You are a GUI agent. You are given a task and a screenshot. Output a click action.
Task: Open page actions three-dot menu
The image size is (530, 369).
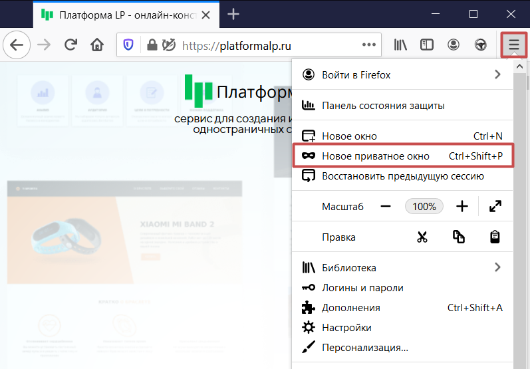(368, 45)
